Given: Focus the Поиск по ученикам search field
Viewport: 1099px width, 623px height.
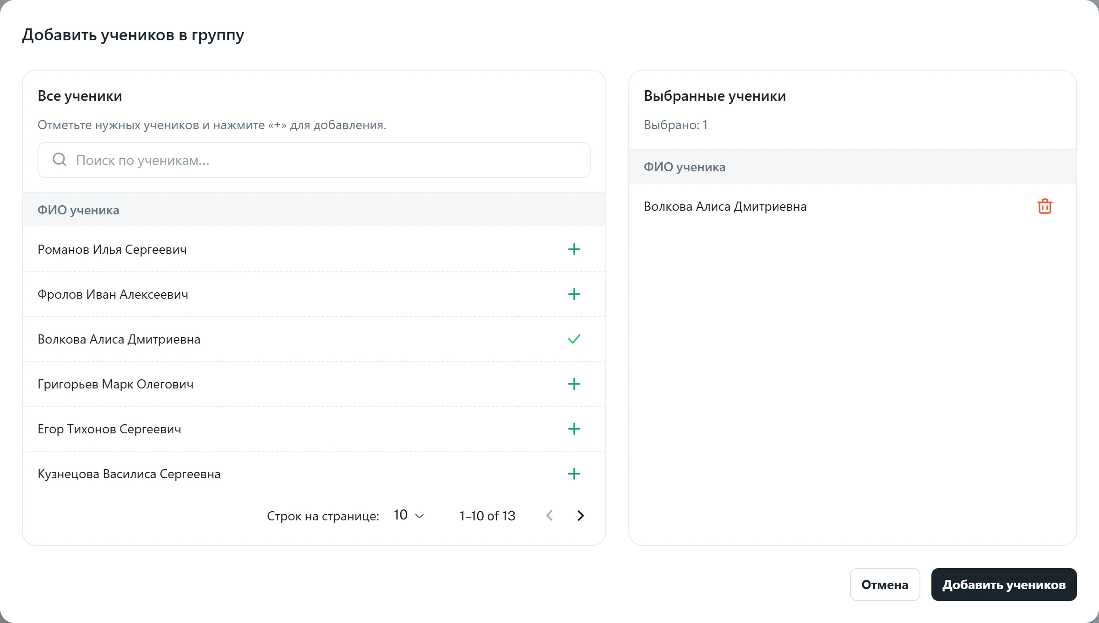Looking at the screenshot, I should pyautogui.click(x=314, y=160).
